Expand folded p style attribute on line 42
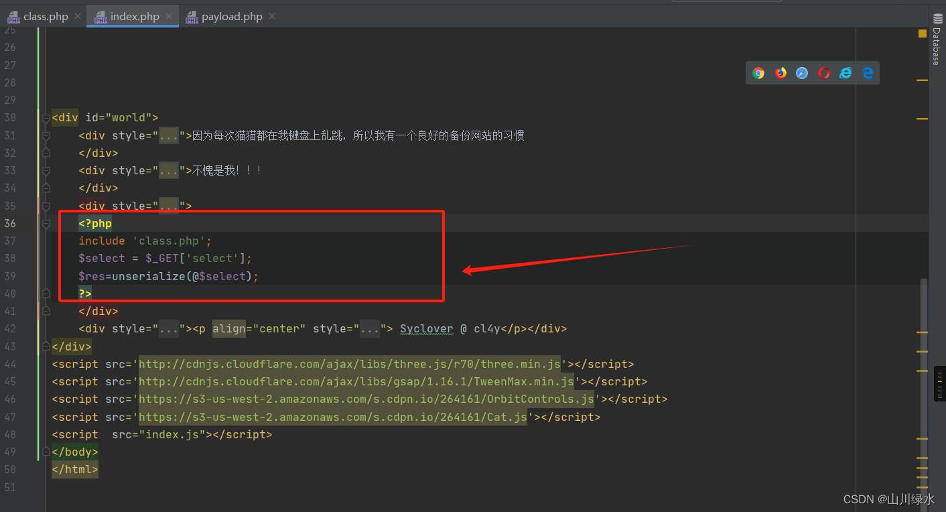The height and width of the screenshot is (512, 946). pos(370,329)
